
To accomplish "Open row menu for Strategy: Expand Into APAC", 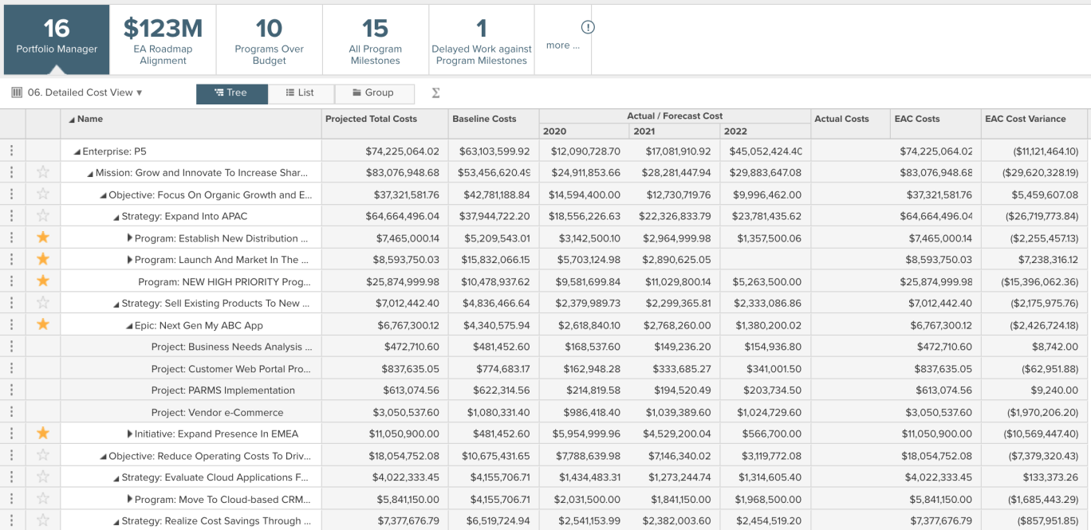I will (x=12, y=216).
